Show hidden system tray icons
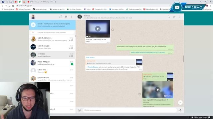Screen dimensions: 213x119 pyautogui.click(x=189, y=117)
